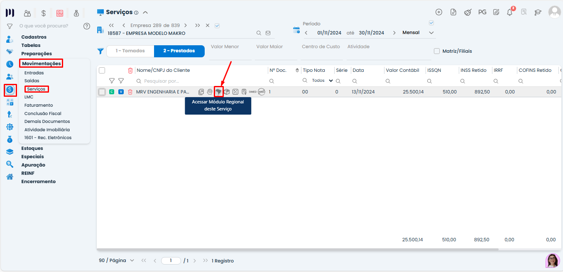This screenshot has width=563, height=272.
Task: Open Faturamento in the Movimentações menu
Action: 39,105
